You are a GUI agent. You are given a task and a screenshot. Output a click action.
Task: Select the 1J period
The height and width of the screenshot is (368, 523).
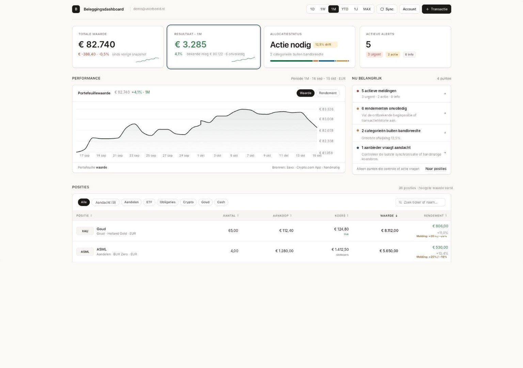tap(356, 9)
